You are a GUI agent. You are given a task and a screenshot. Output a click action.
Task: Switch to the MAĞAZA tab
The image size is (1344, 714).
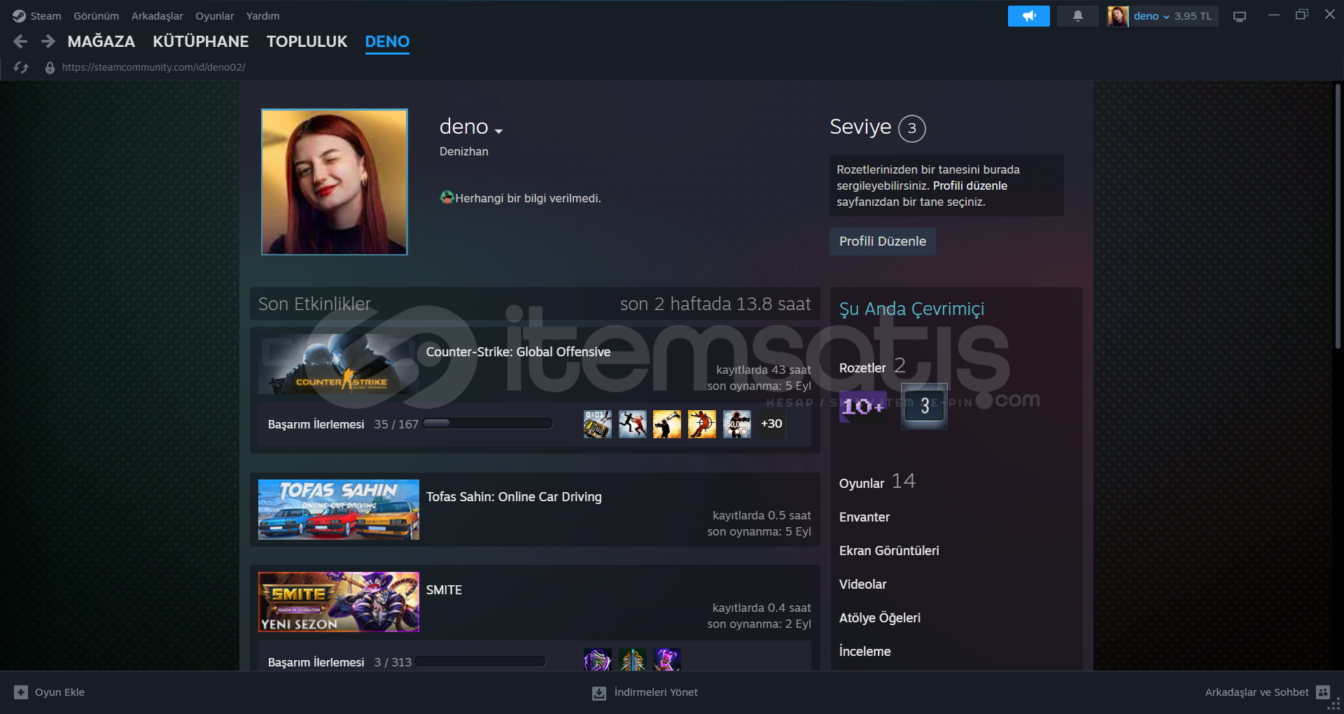tap(101, 42)
